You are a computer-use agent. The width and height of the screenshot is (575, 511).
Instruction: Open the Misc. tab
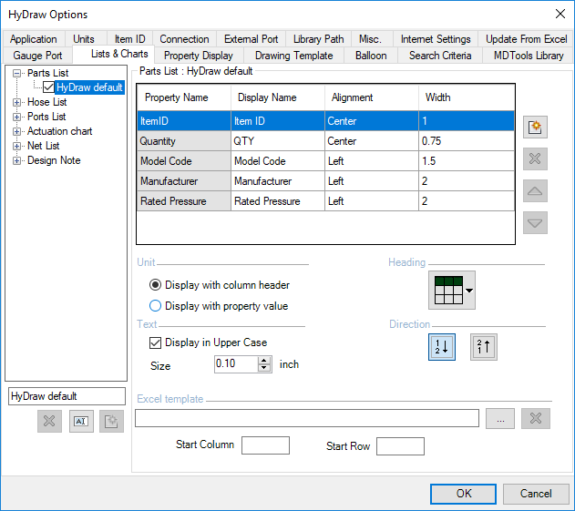pos(370,39)
